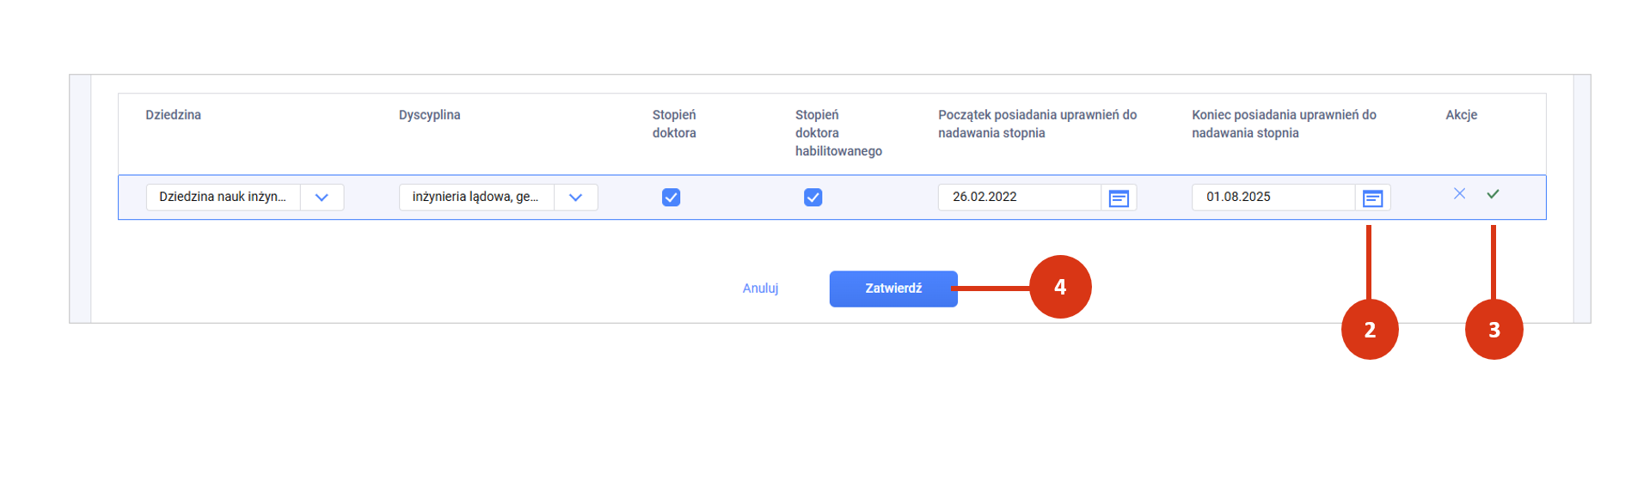Click the Dyscyplina column header

tap(430, 115)
